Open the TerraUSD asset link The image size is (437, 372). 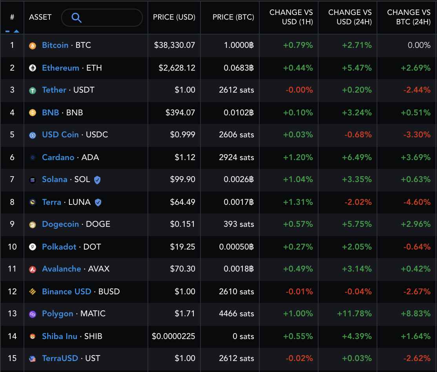click(60, 358)
